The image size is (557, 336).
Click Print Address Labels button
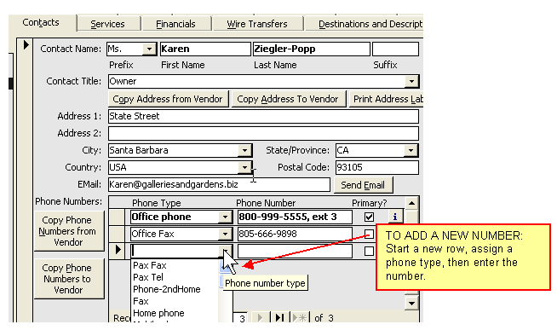[x=386, y=99]
